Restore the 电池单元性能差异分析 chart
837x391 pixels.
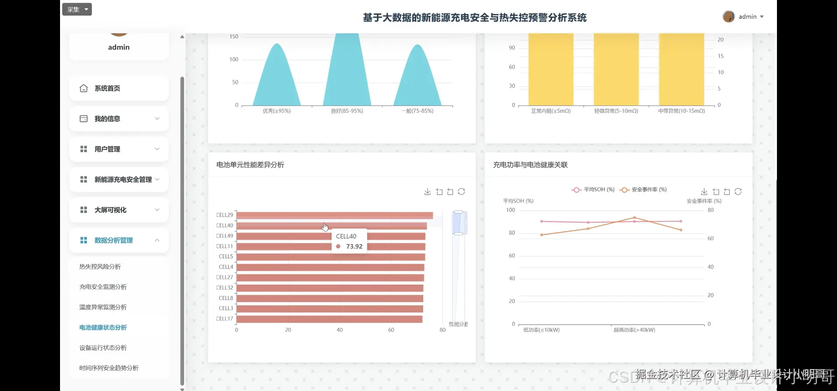pyautogui.click(x=461, y=192)
